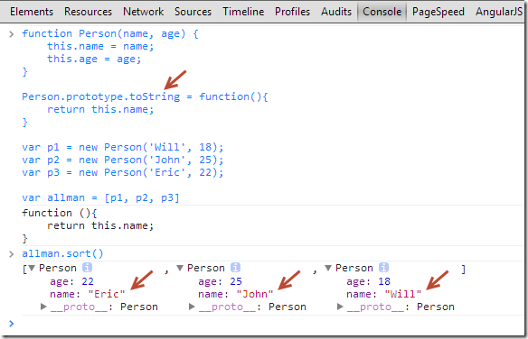Expand __proto__ under the Eric object
This screenshot has width=528, height=339.
tap(43, 307)
